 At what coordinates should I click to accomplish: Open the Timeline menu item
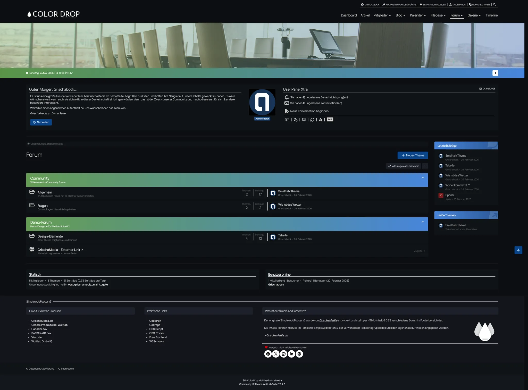(492, 15)
